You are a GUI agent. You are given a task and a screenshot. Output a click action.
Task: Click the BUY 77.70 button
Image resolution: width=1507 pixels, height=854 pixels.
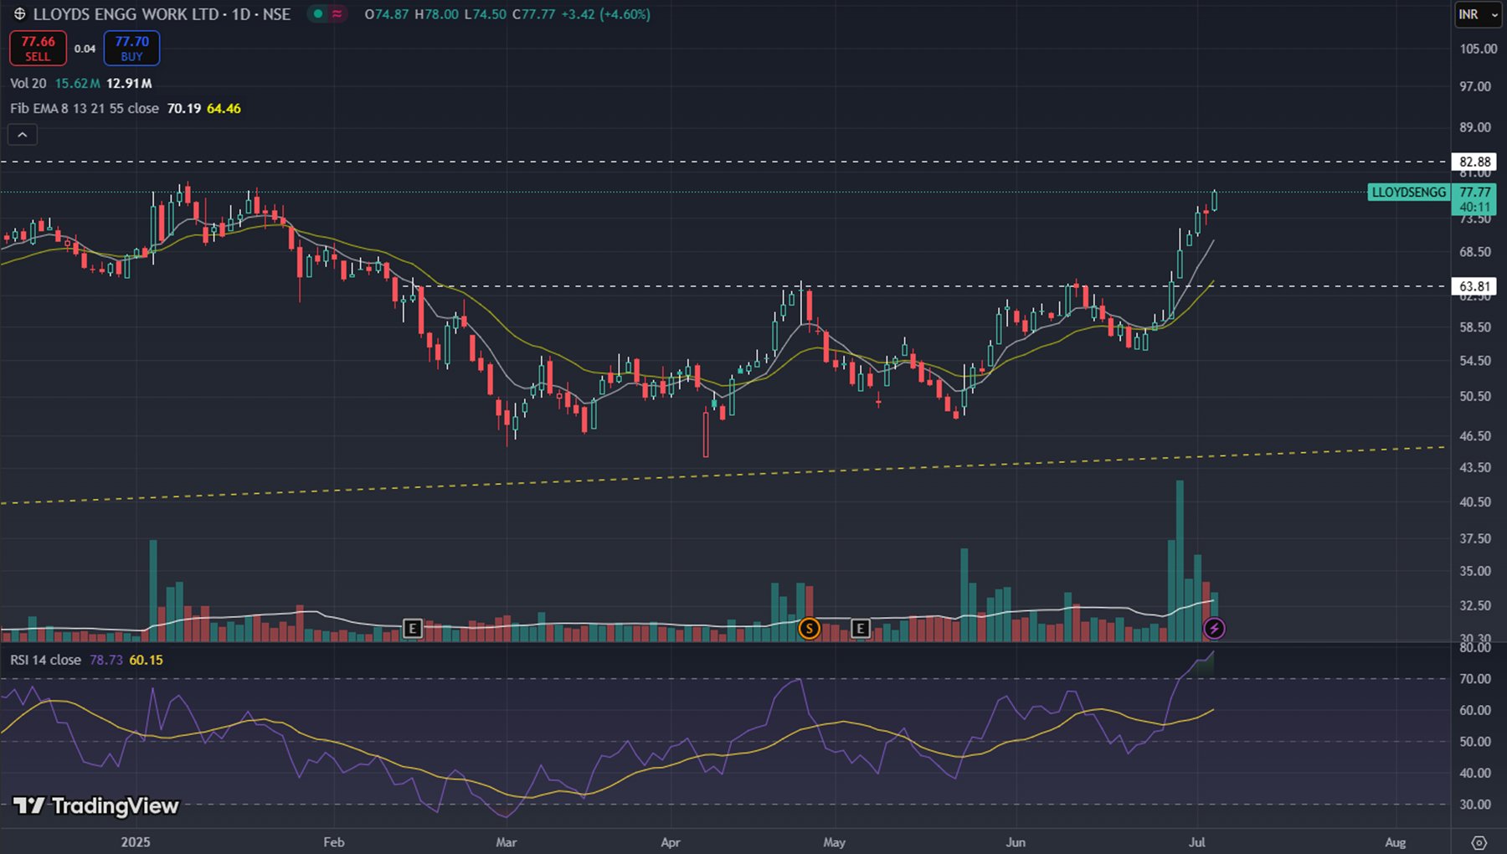point(131,49)
